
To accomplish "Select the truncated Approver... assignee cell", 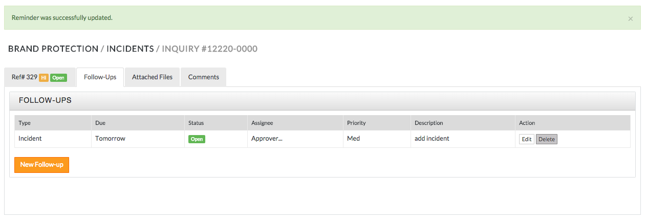I will point(267,139).
